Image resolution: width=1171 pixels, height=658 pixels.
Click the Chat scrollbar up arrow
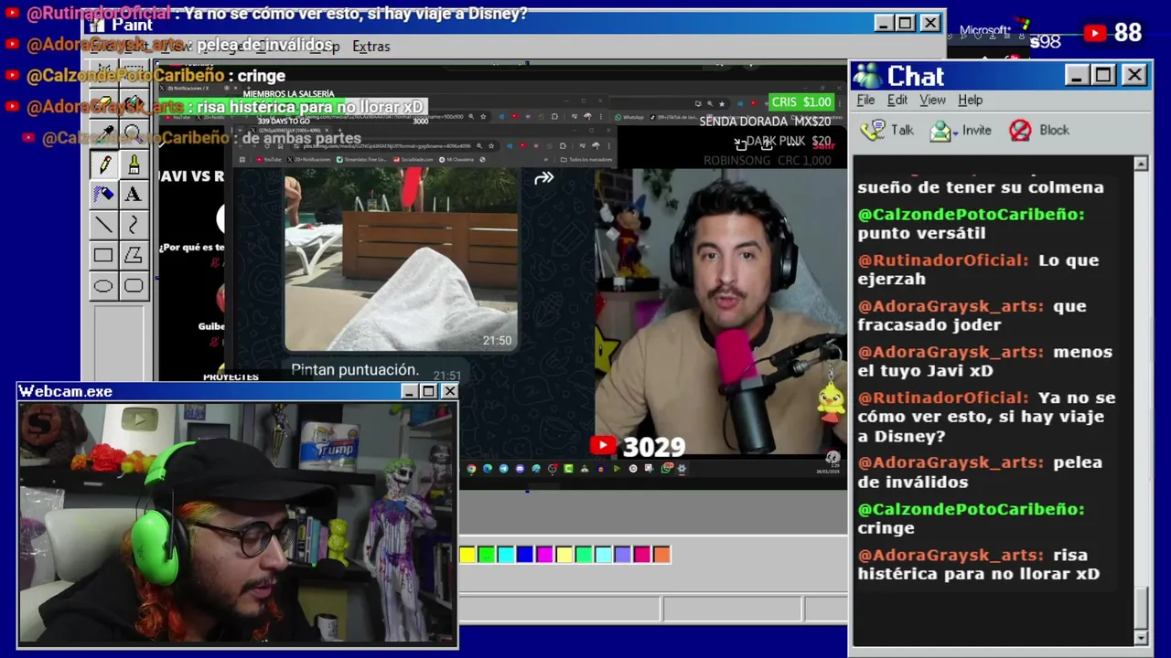pyautogui.click(x=1141, y=164)
